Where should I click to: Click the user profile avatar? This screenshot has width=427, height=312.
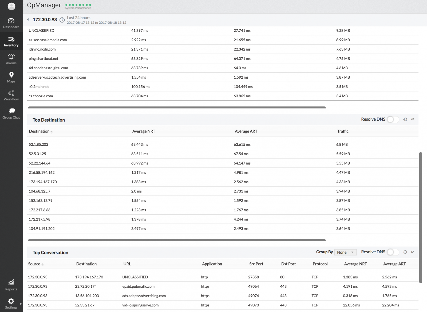[11, 6]
